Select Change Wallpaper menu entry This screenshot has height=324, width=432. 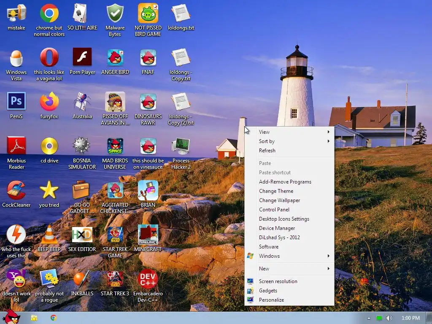[x=289, y=200]
